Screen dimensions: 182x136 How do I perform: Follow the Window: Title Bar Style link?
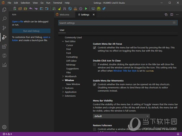tap(125, 71)
